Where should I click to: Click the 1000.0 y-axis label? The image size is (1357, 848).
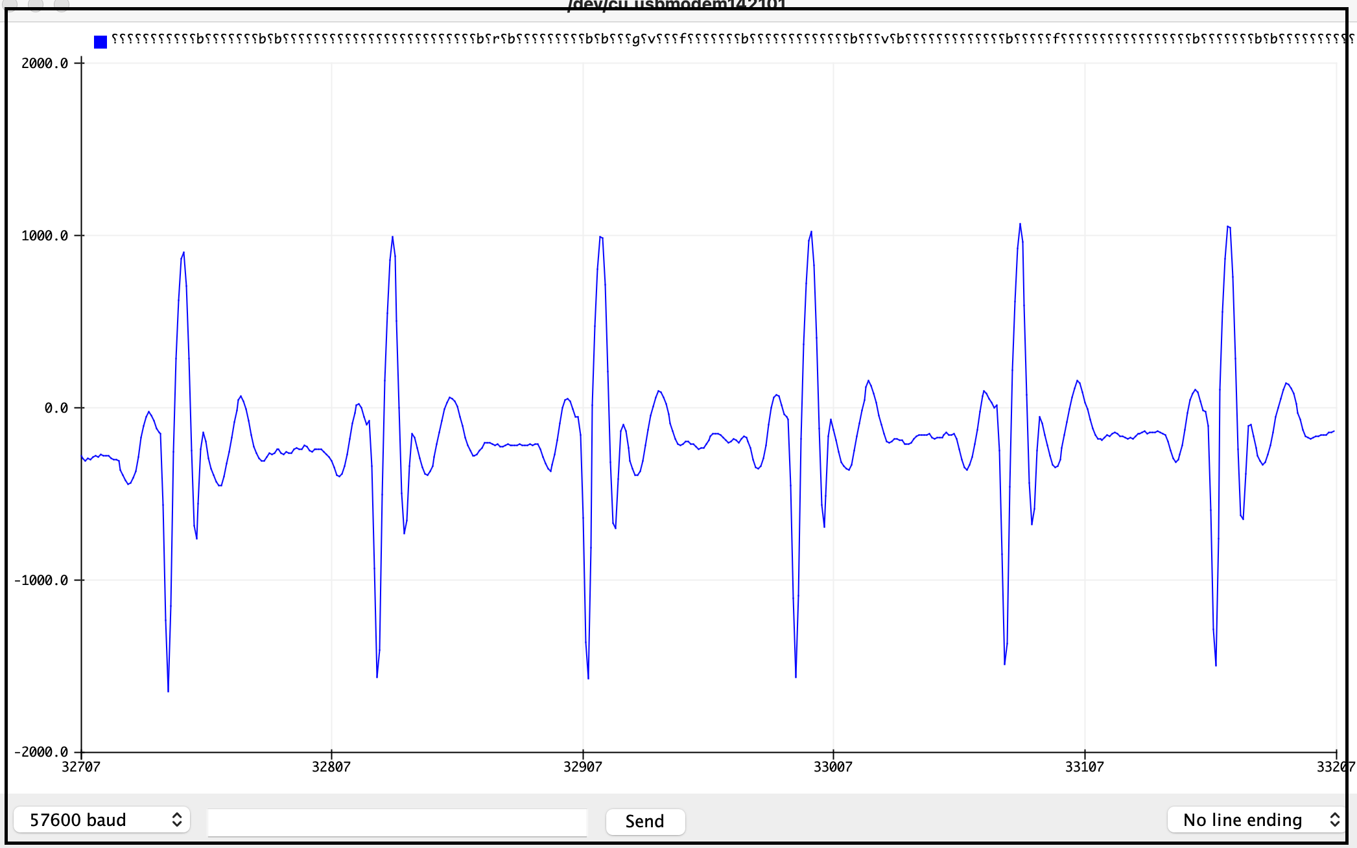tap(45, 235)
